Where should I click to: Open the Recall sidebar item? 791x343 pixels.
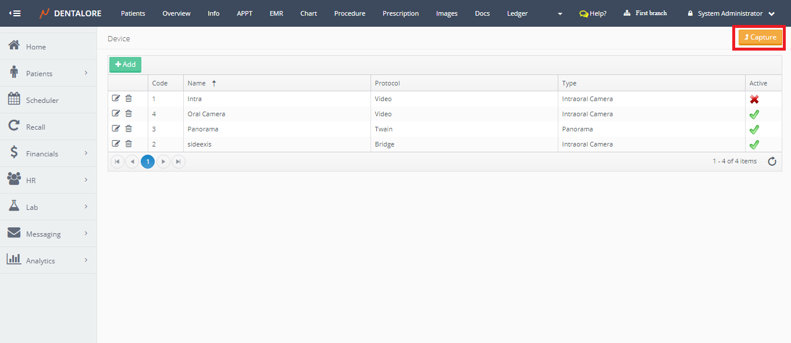(x=35, y=127)
